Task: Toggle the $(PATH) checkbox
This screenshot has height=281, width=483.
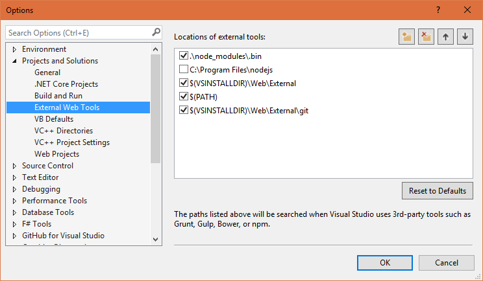Action: click(x=184, y=96)
